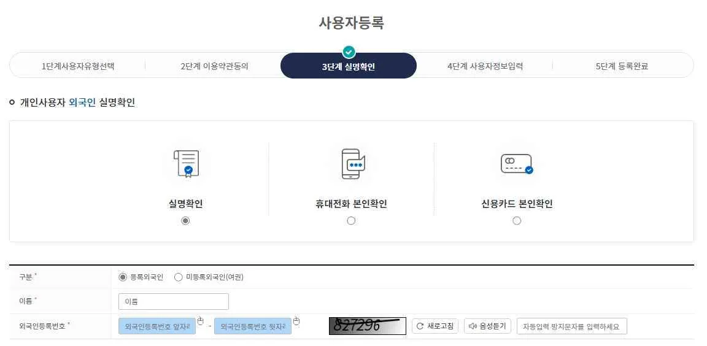Click the 개인사용자 외국인 실명확인 heading
Image resolution: width=707 pixels, height=346 pixels.
(x=77, y=102)
